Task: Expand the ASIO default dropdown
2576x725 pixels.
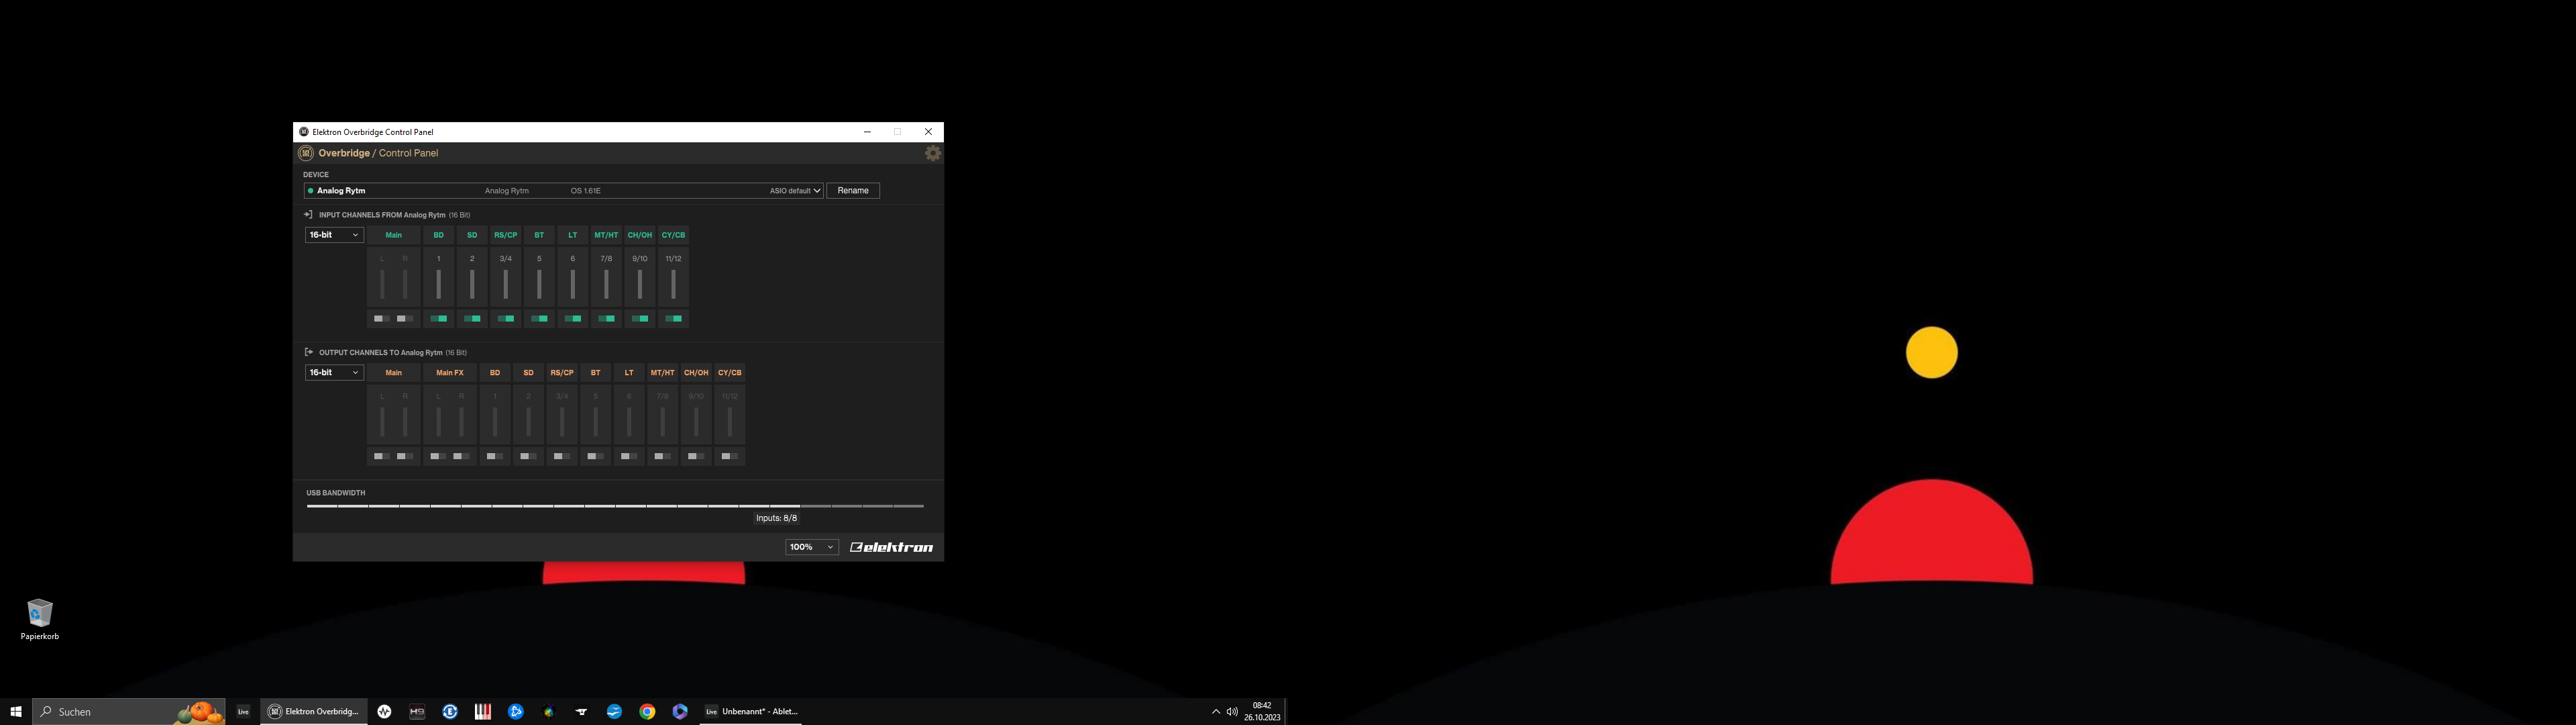Action: (795, 190)
